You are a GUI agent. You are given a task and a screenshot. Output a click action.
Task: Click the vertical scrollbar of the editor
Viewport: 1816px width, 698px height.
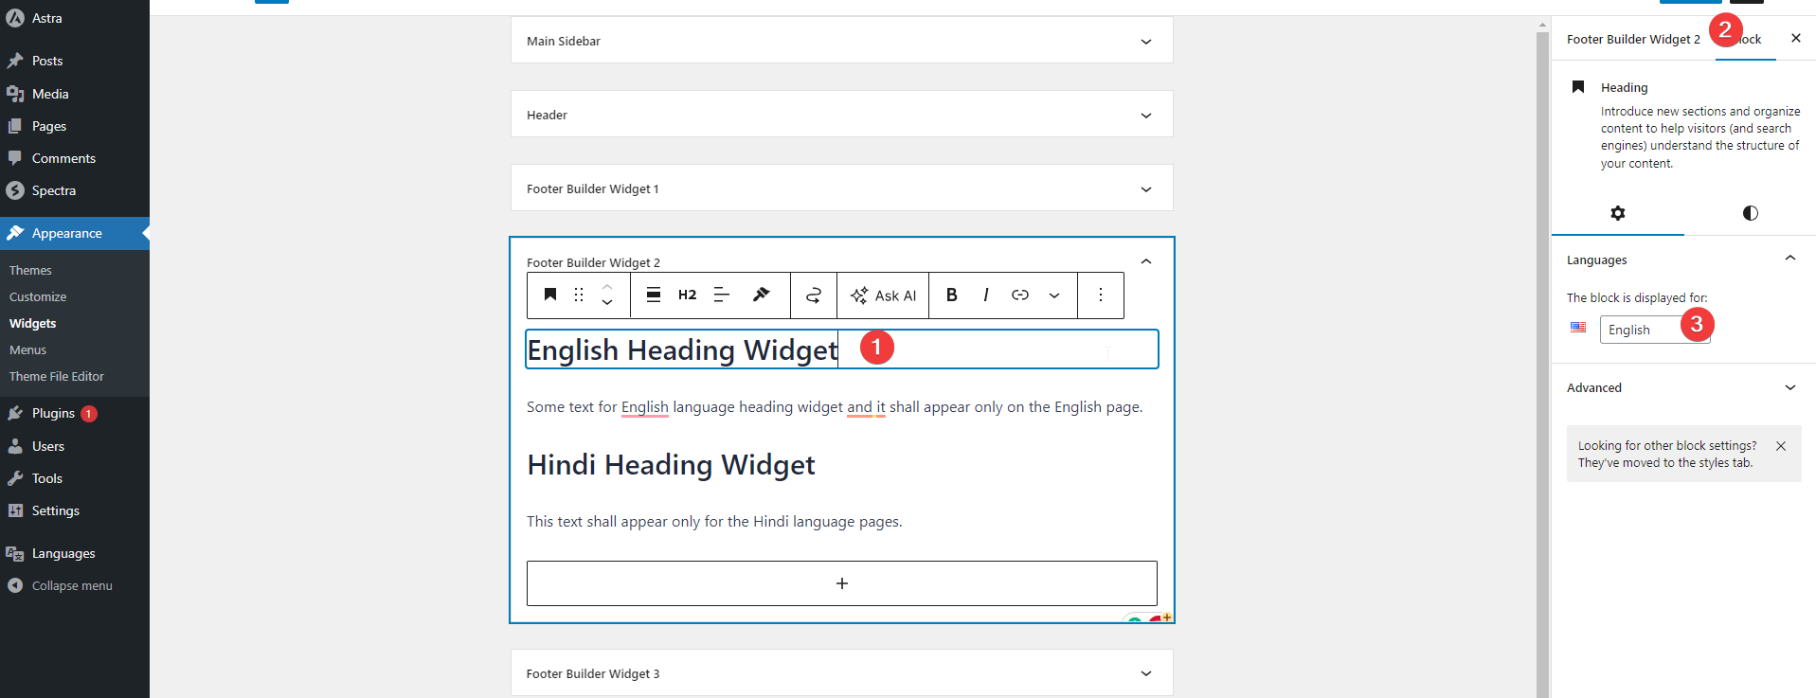[x=1543, y=365]
